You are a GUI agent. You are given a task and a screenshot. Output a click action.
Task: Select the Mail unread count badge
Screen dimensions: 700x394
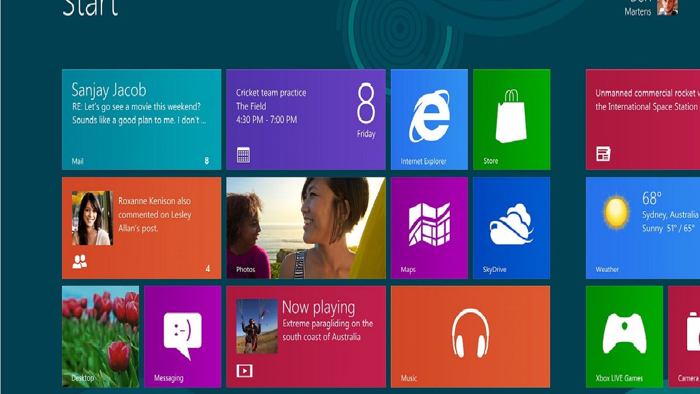point(207,161)
